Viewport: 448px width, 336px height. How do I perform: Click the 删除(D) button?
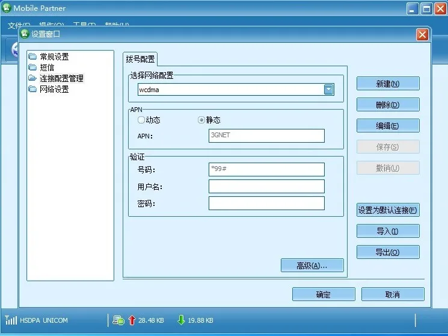[x=388, y=105]
